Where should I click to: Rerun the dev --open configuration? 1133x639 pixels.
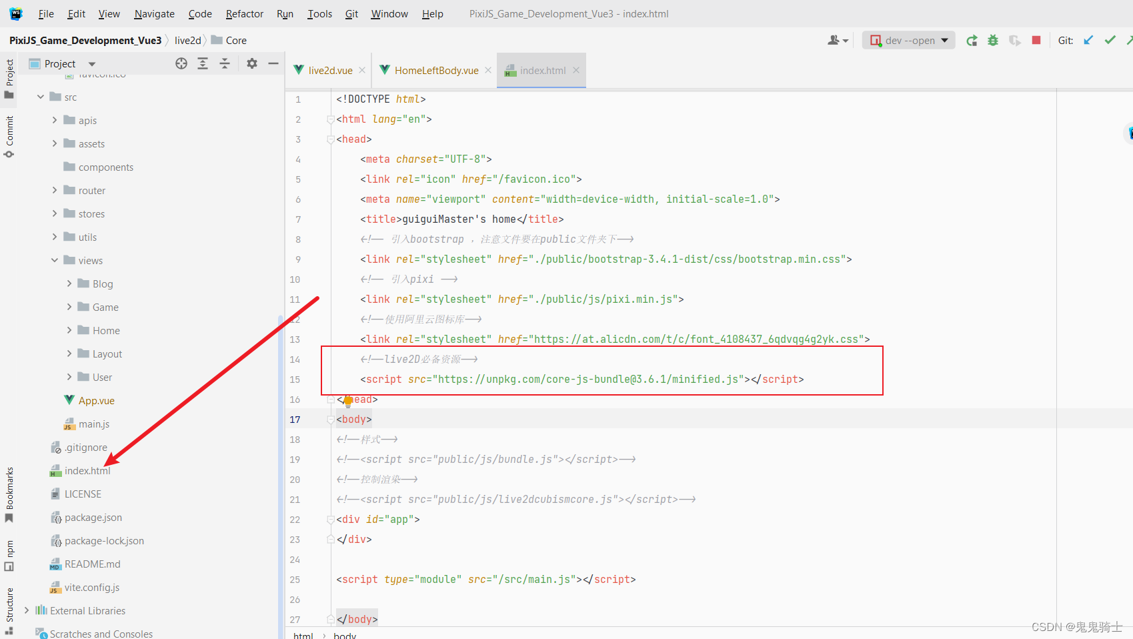[972, 41]
